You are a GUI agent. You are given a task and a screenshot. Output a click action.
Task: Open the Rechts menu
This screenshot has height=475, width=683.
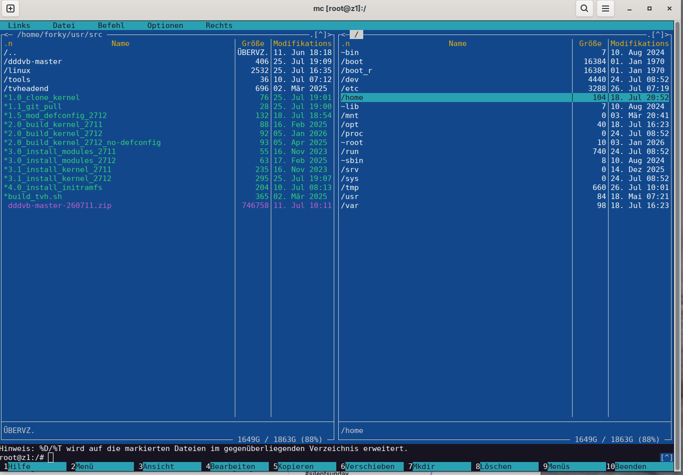pyautogui.click(x=219, y=25)
